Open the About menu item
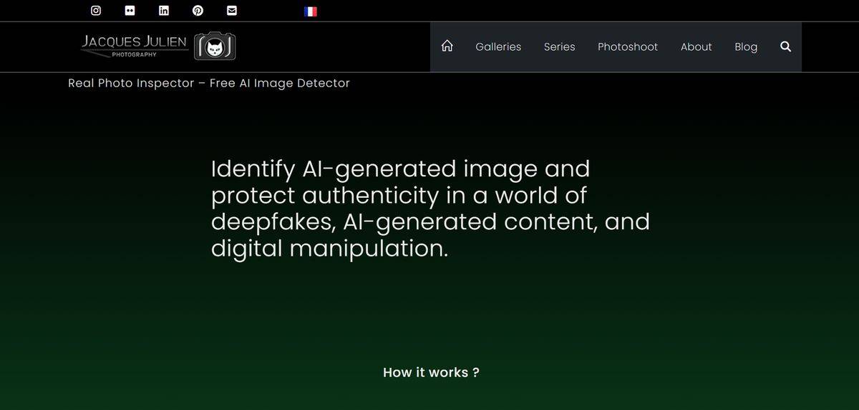The width and height of the screenshot is (859, 410). click(x=696, y=46)
